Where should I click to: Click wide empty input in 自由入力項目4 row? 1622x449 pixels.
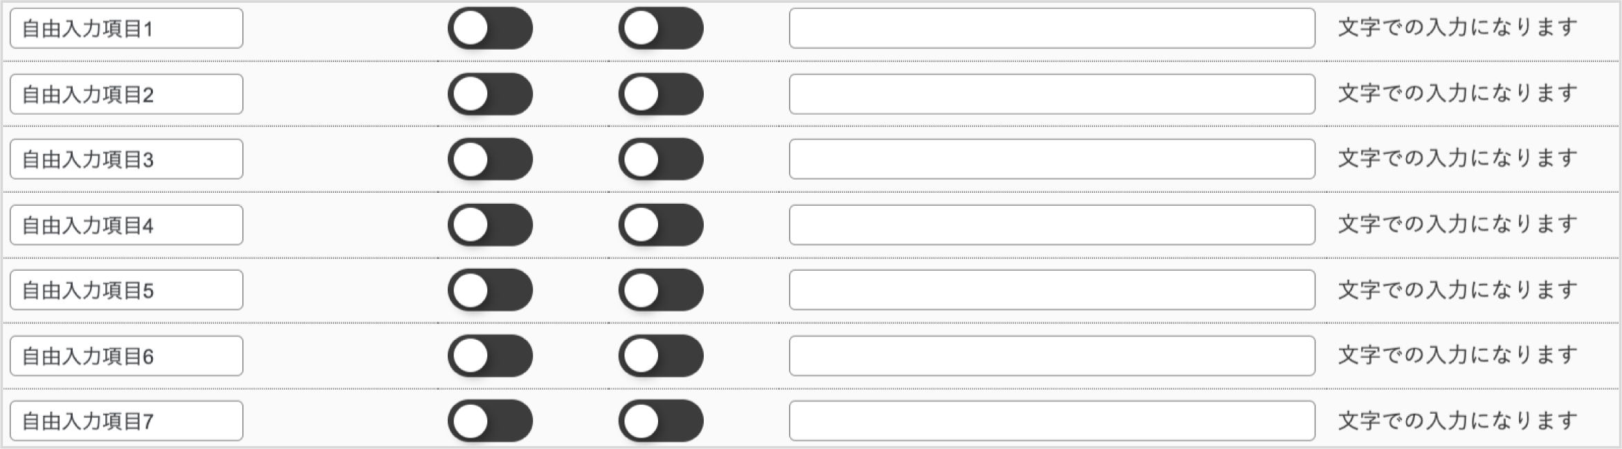(x=1052, y=224)
